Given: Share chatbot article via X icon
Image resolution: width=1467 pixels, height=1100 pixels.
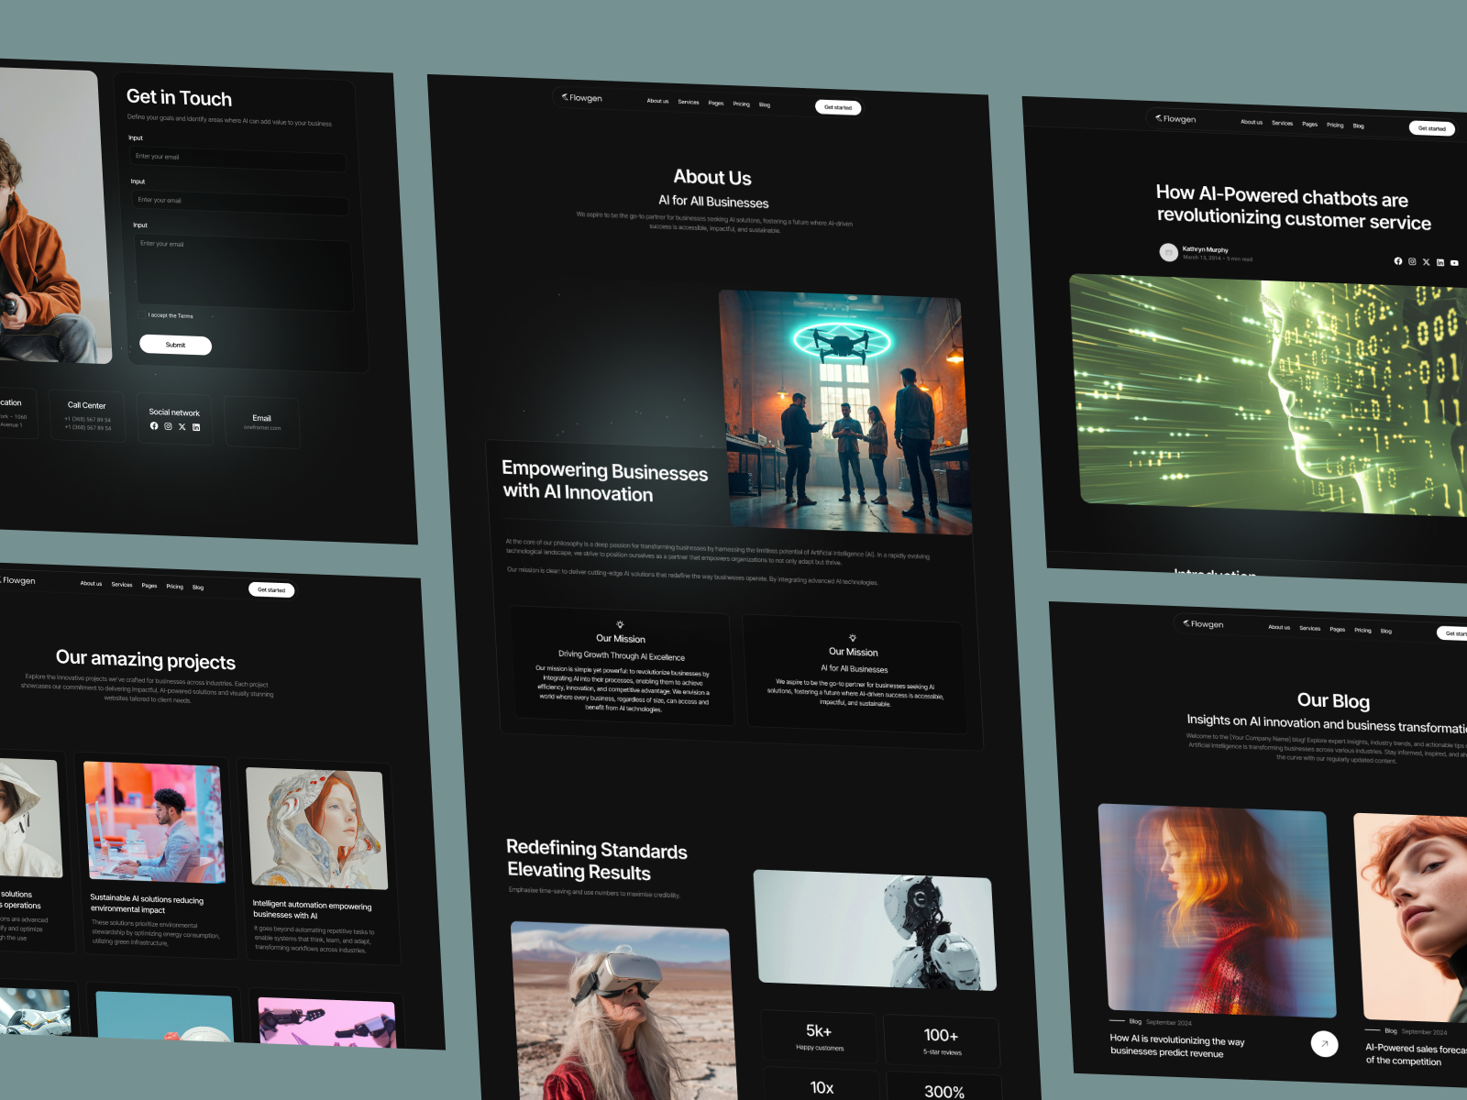Looking at the screenshot, I should (1426, 262).
